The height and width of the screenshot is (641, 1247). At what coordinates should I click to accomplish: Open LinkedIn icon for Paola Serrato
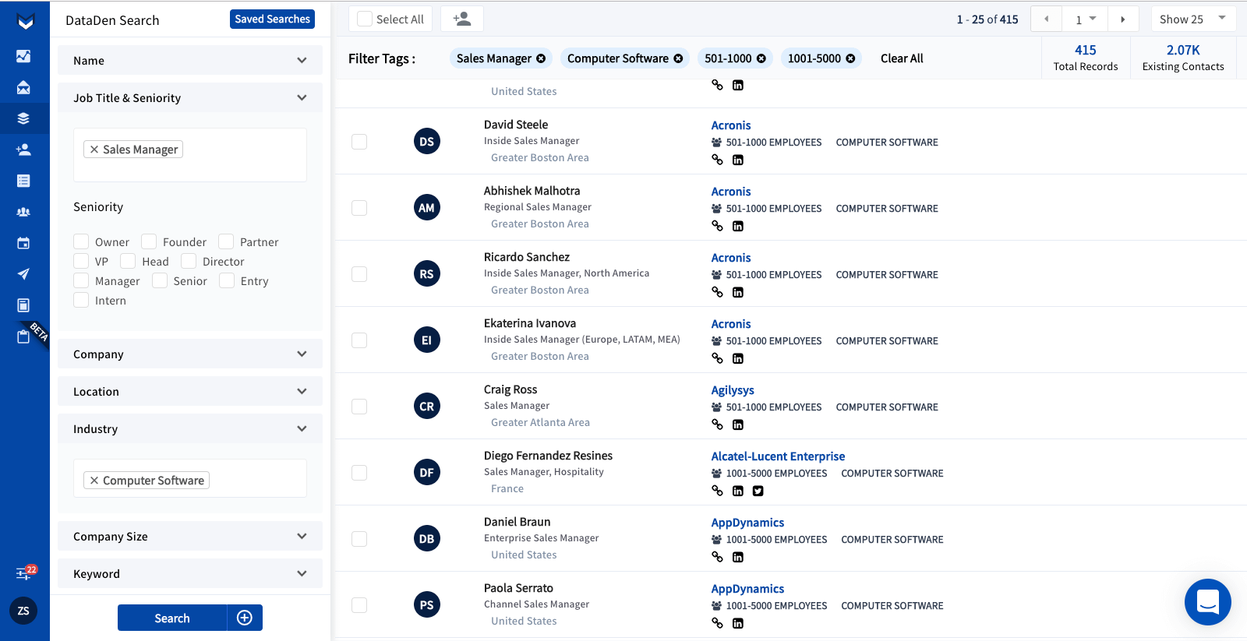click(x=738, y=623)
